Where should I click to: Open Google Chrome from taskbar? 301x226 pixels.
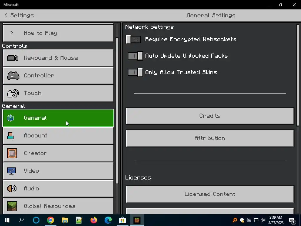point(51,220)
